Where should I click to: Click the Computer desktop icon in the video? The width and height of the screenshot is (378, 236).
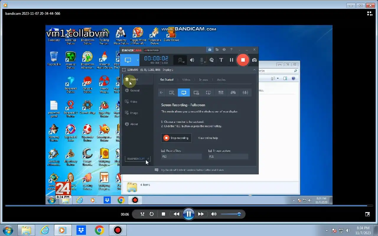coord(54,35)
